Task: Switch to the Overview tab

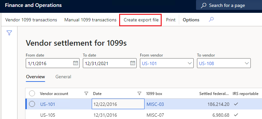Action: pos(36,77)
